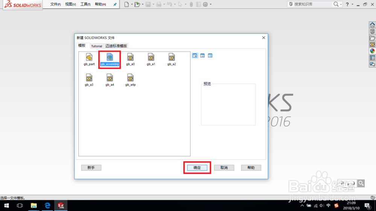Open the Appearances color ball pane
The height and width of the screenshot is (211, 376).
click(x=372, y=51)
